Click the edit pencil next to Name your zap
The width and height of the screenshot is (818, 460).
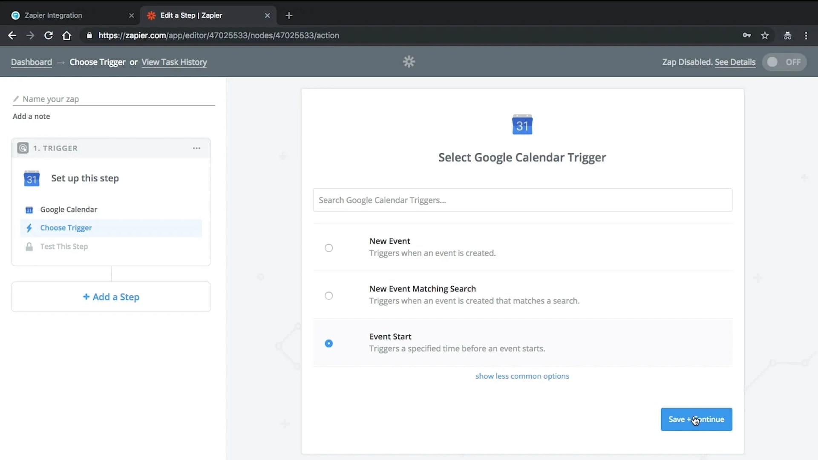[16, 99]
